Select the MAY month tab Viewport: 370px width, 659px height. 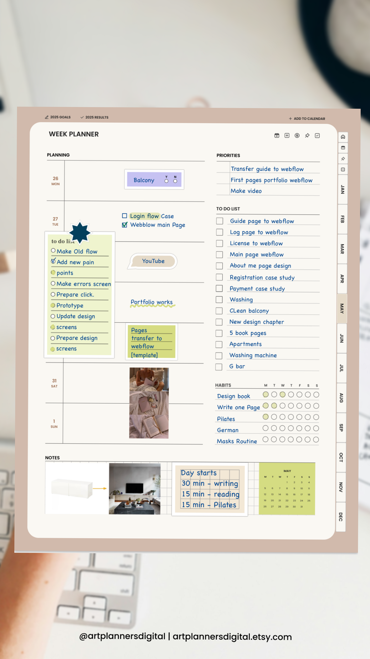coord(342,308)
